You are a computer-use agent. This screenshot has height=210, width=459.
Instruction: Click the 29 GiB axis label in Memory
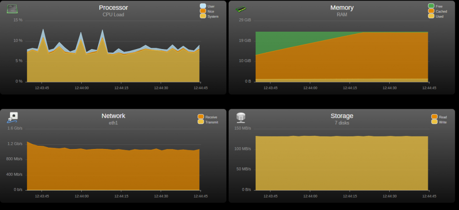pos(245,20)
